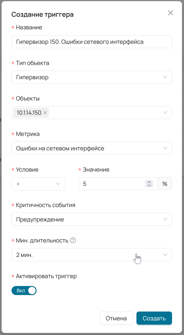Toggle the Активировать триггер switch
Screen dimensions: 184x335
click(x=24, y=291)
